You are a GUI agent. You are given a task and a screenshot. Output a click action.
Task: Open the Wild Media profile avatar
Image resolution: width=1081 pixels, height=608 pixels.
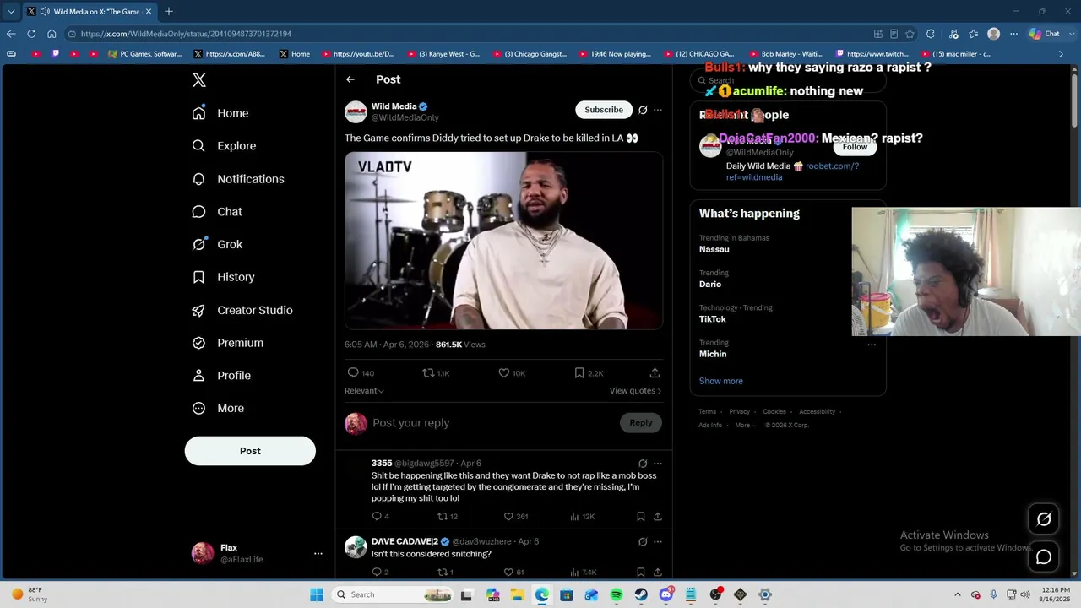coord(356,111)
